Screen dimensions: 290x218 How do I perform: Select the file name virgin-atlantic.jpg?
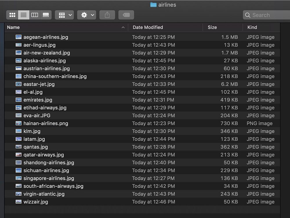coord(44,194)
